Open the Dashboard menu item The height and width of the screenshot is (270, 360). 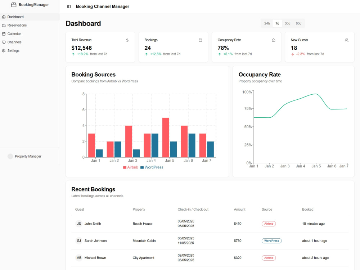[30, 17]
